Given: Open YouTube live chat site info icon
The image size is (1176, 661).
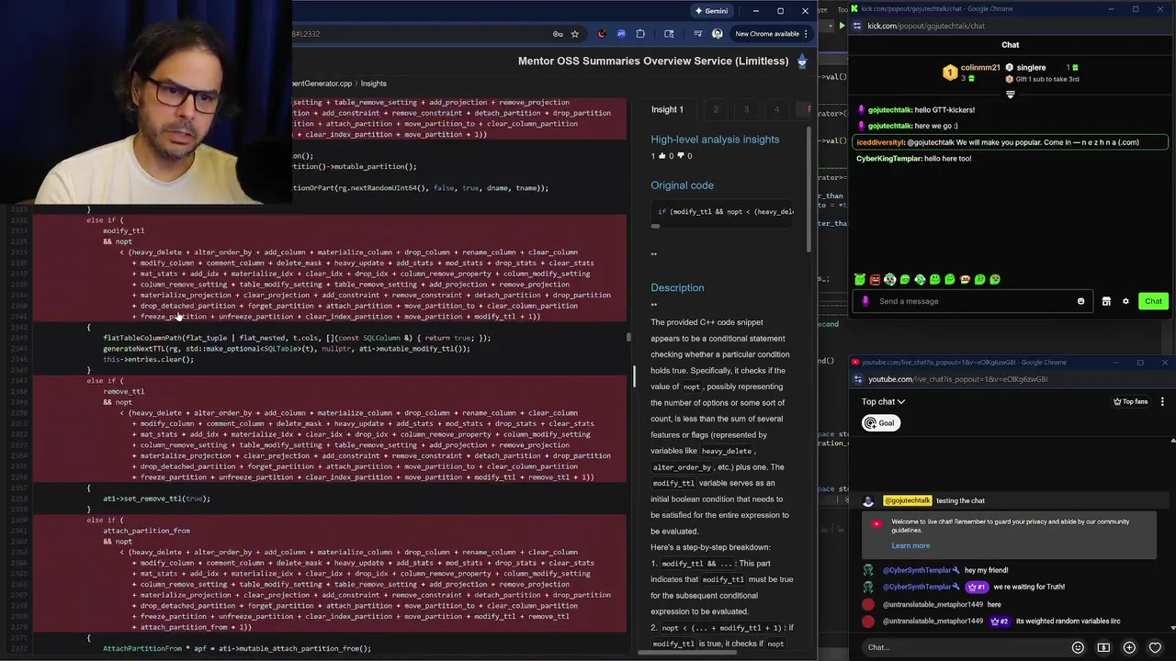Looking at the screenshot, I should (x=858, y=379).
